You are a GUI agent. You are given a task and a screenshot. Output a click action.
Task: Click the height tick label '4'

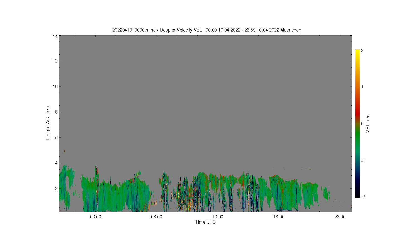pyautogui.click(x=56, y=163)
